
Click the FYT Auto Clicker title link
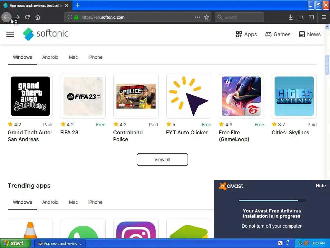[x=187, y=132]
